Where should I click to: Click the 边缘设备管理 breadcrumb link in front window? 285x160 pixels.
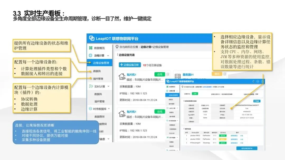click(207, 87)
